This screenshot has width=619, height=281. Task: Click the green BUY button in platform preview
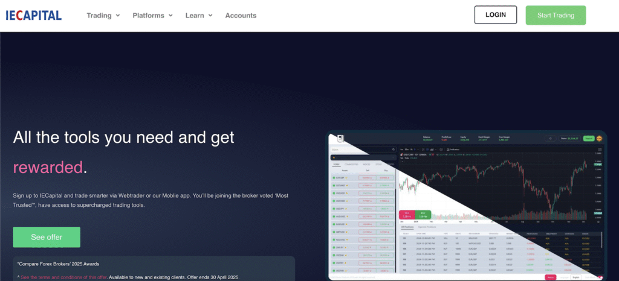[423, 215]
